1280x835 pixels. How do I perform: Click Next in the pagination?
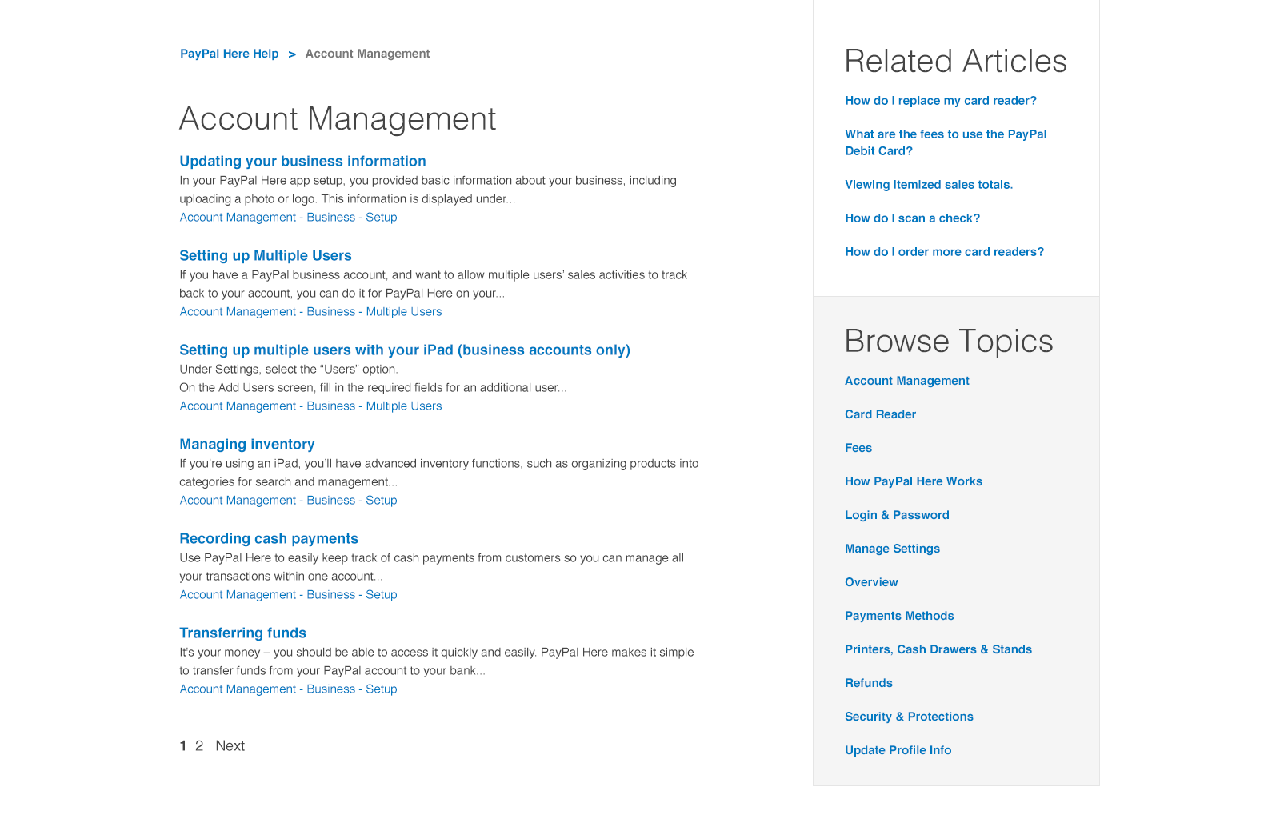pyautogui.click(x=230, y=745)
